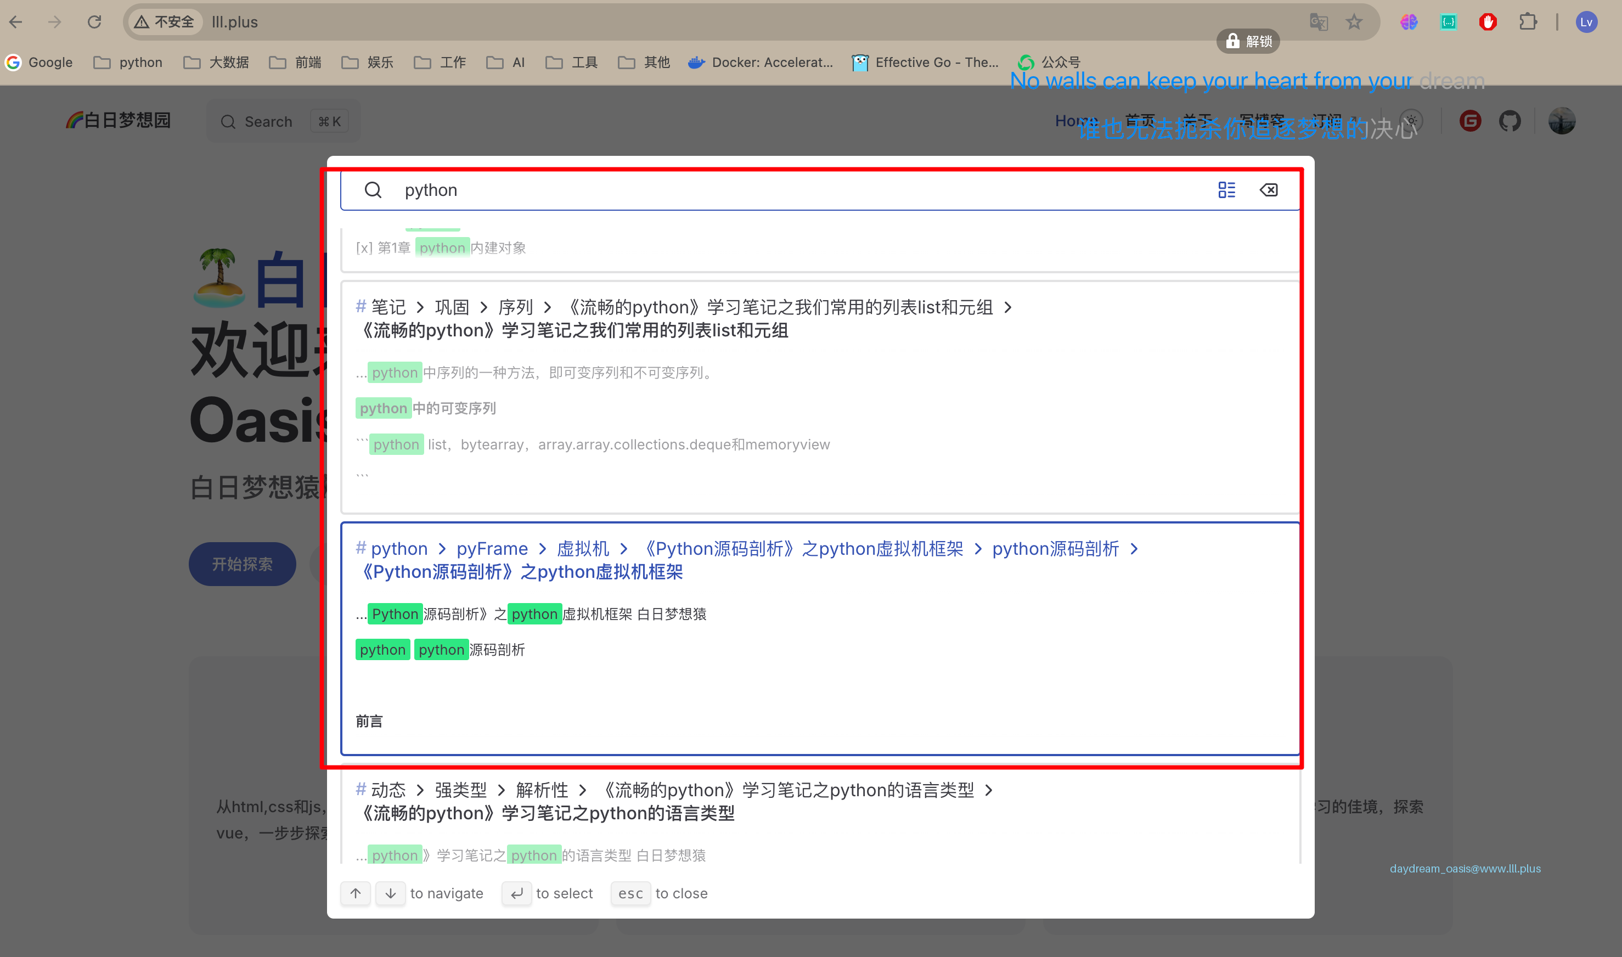
Task: Open the green bracket extension icon
Action: pos(1448,22)
